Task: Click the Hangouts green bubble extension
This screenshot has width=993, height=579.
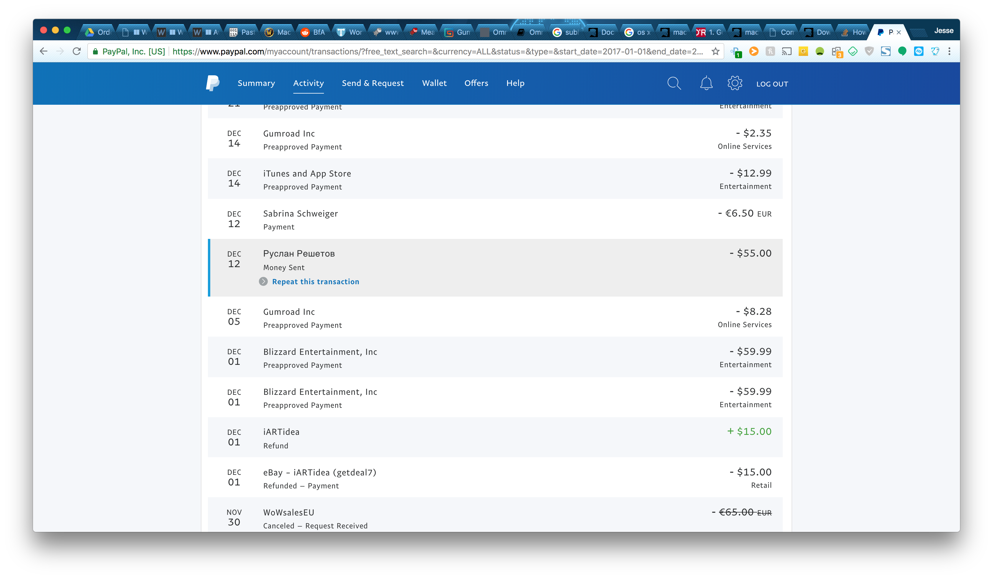Action: pyautogui.click(x=902, y=51)
